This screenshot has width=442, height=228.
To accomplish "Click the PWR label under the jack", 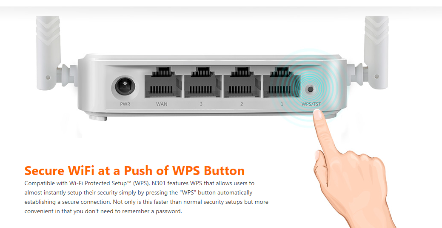I will (125, 104).
